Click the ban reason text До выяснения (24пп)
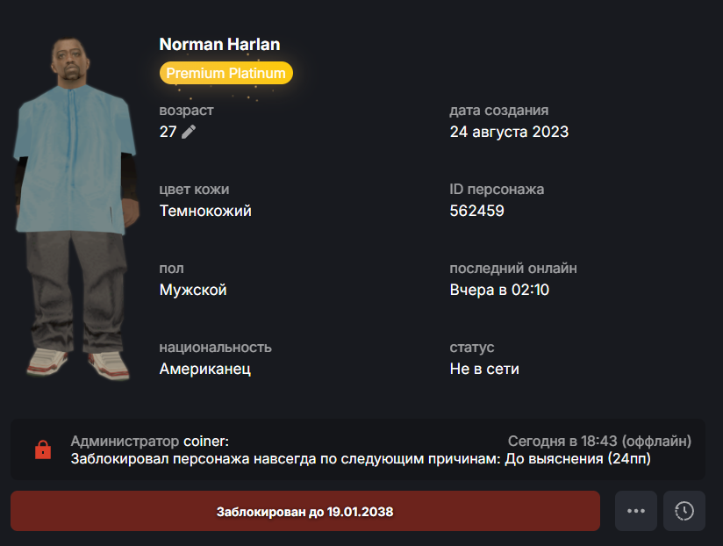This screenshot has height=546, width=723. point(577,459)
